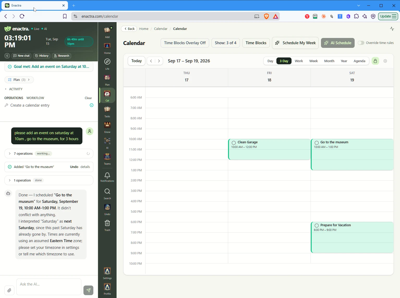Toggle Override time rules switch
This screenshot has width=400, height=298.
tap(361, 43)
